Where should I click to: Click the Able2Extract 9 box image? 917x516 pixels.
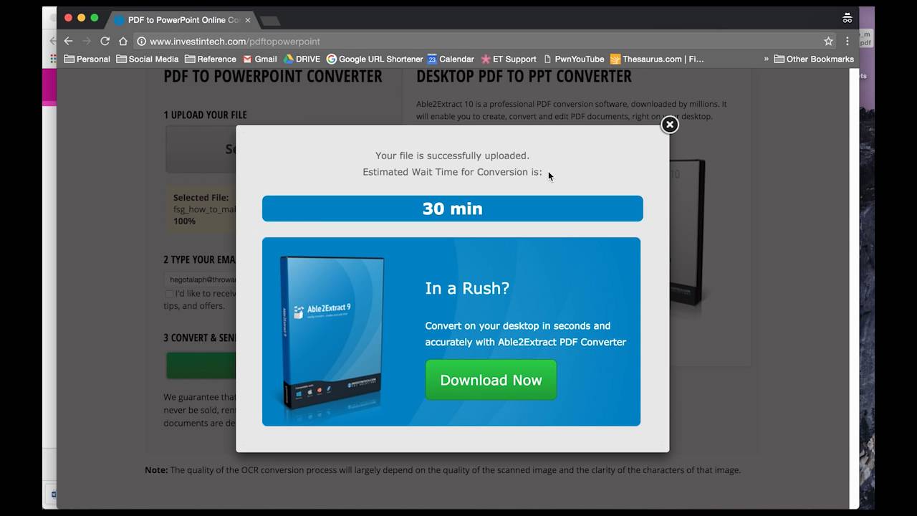tap(331, 333)
